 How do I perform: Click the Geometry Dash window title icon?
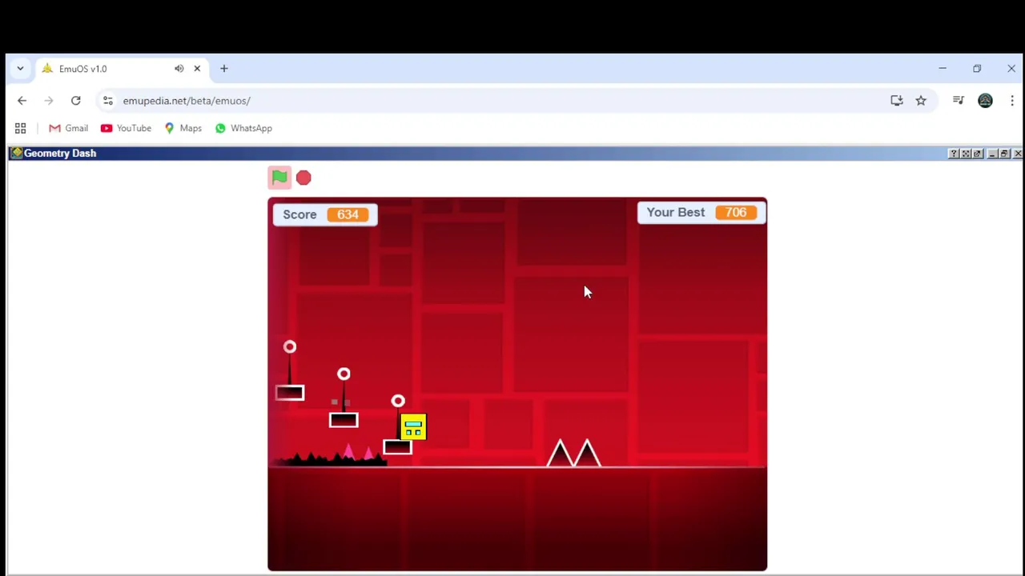[x=16, y=153]
